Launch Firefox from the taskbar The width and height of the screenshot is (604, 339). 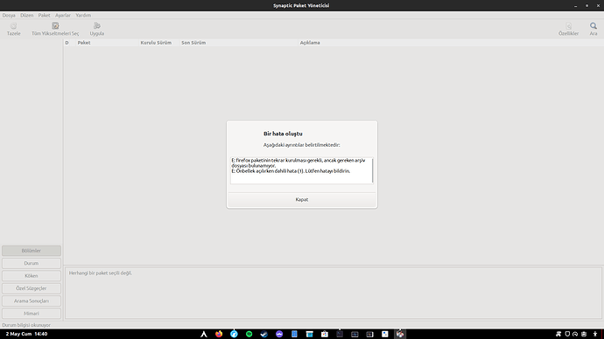(219, 334)
